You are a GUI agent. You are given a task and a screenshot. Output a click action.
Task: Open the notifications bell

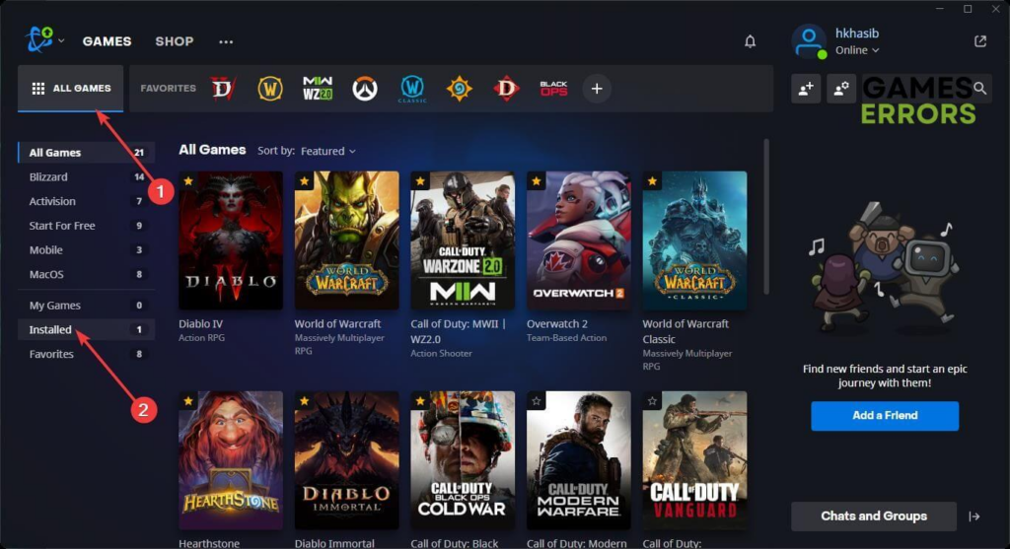click(x=750, y=41)
